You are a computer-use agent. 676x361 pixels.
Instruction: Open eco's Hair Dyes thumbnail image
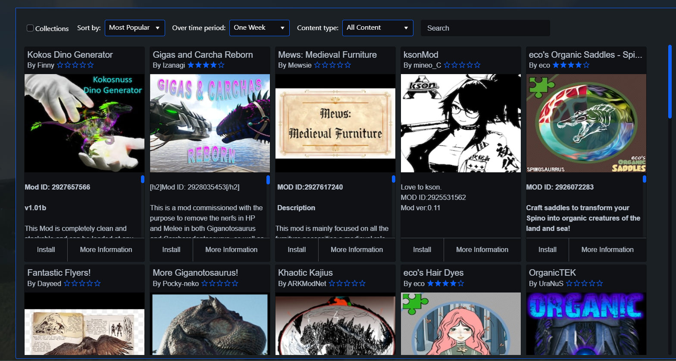point(461,324)
